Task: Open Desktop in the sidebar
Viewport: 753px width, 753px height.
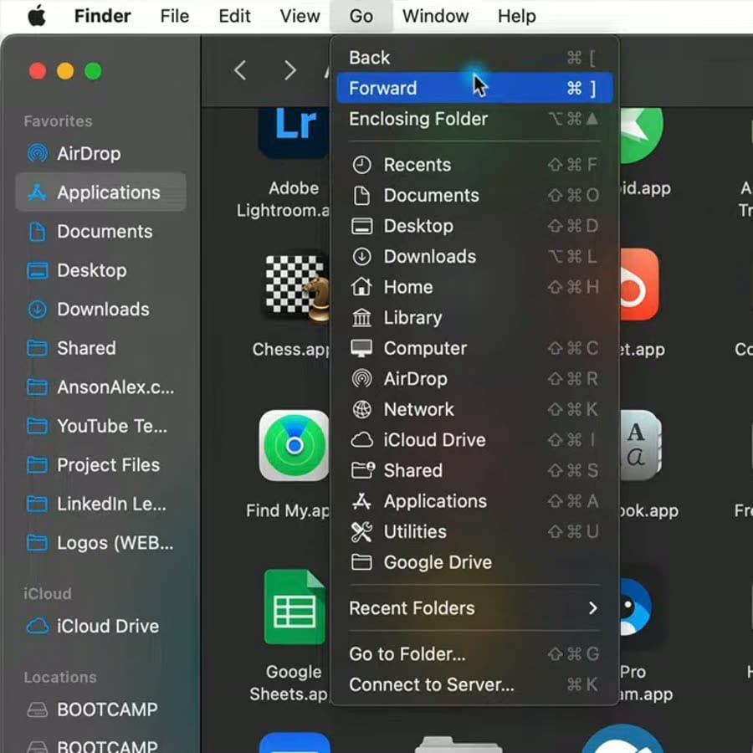Action: tap(101, 270)
